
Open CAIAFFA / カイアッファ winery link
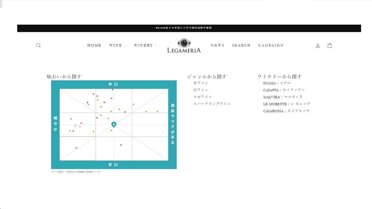[284, 90]
